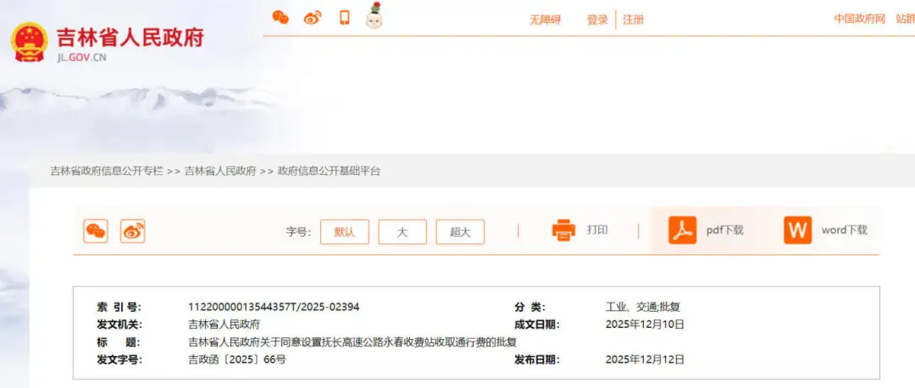The height and width of the screenshot is (388, 915).
Task: Click the 登录 login link
Action: pos(597,19)
